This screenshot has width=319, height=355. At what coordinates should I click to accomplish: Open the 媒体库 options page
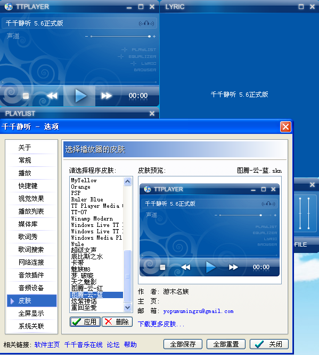(x=32, y=224)
